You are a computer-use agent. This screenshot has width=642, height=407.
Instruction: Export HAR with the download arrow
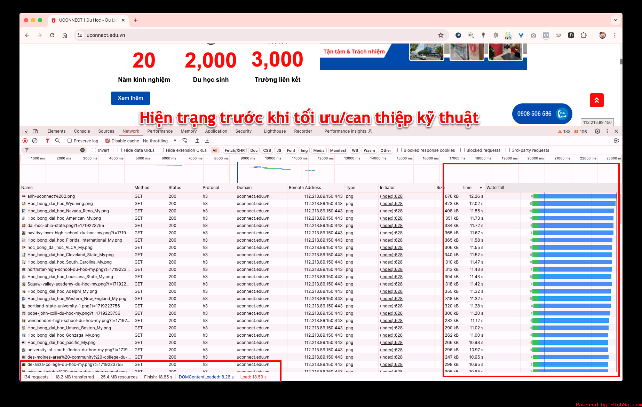pyautogui.click(x=207, y=141)
